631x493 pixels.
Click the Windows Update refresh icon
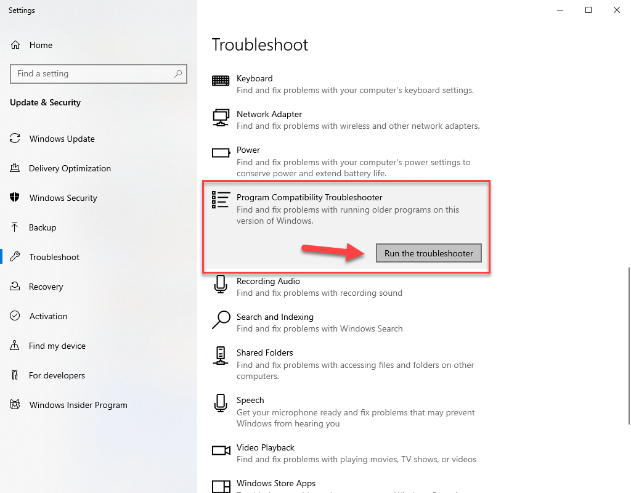(x=15, y=139)
